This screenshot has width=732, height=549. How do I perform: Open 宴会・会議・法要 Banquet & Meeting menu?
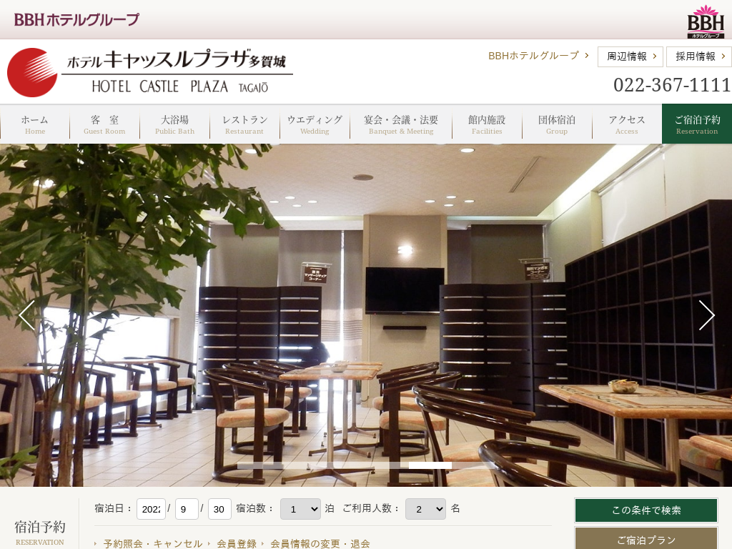click(401, 124)
